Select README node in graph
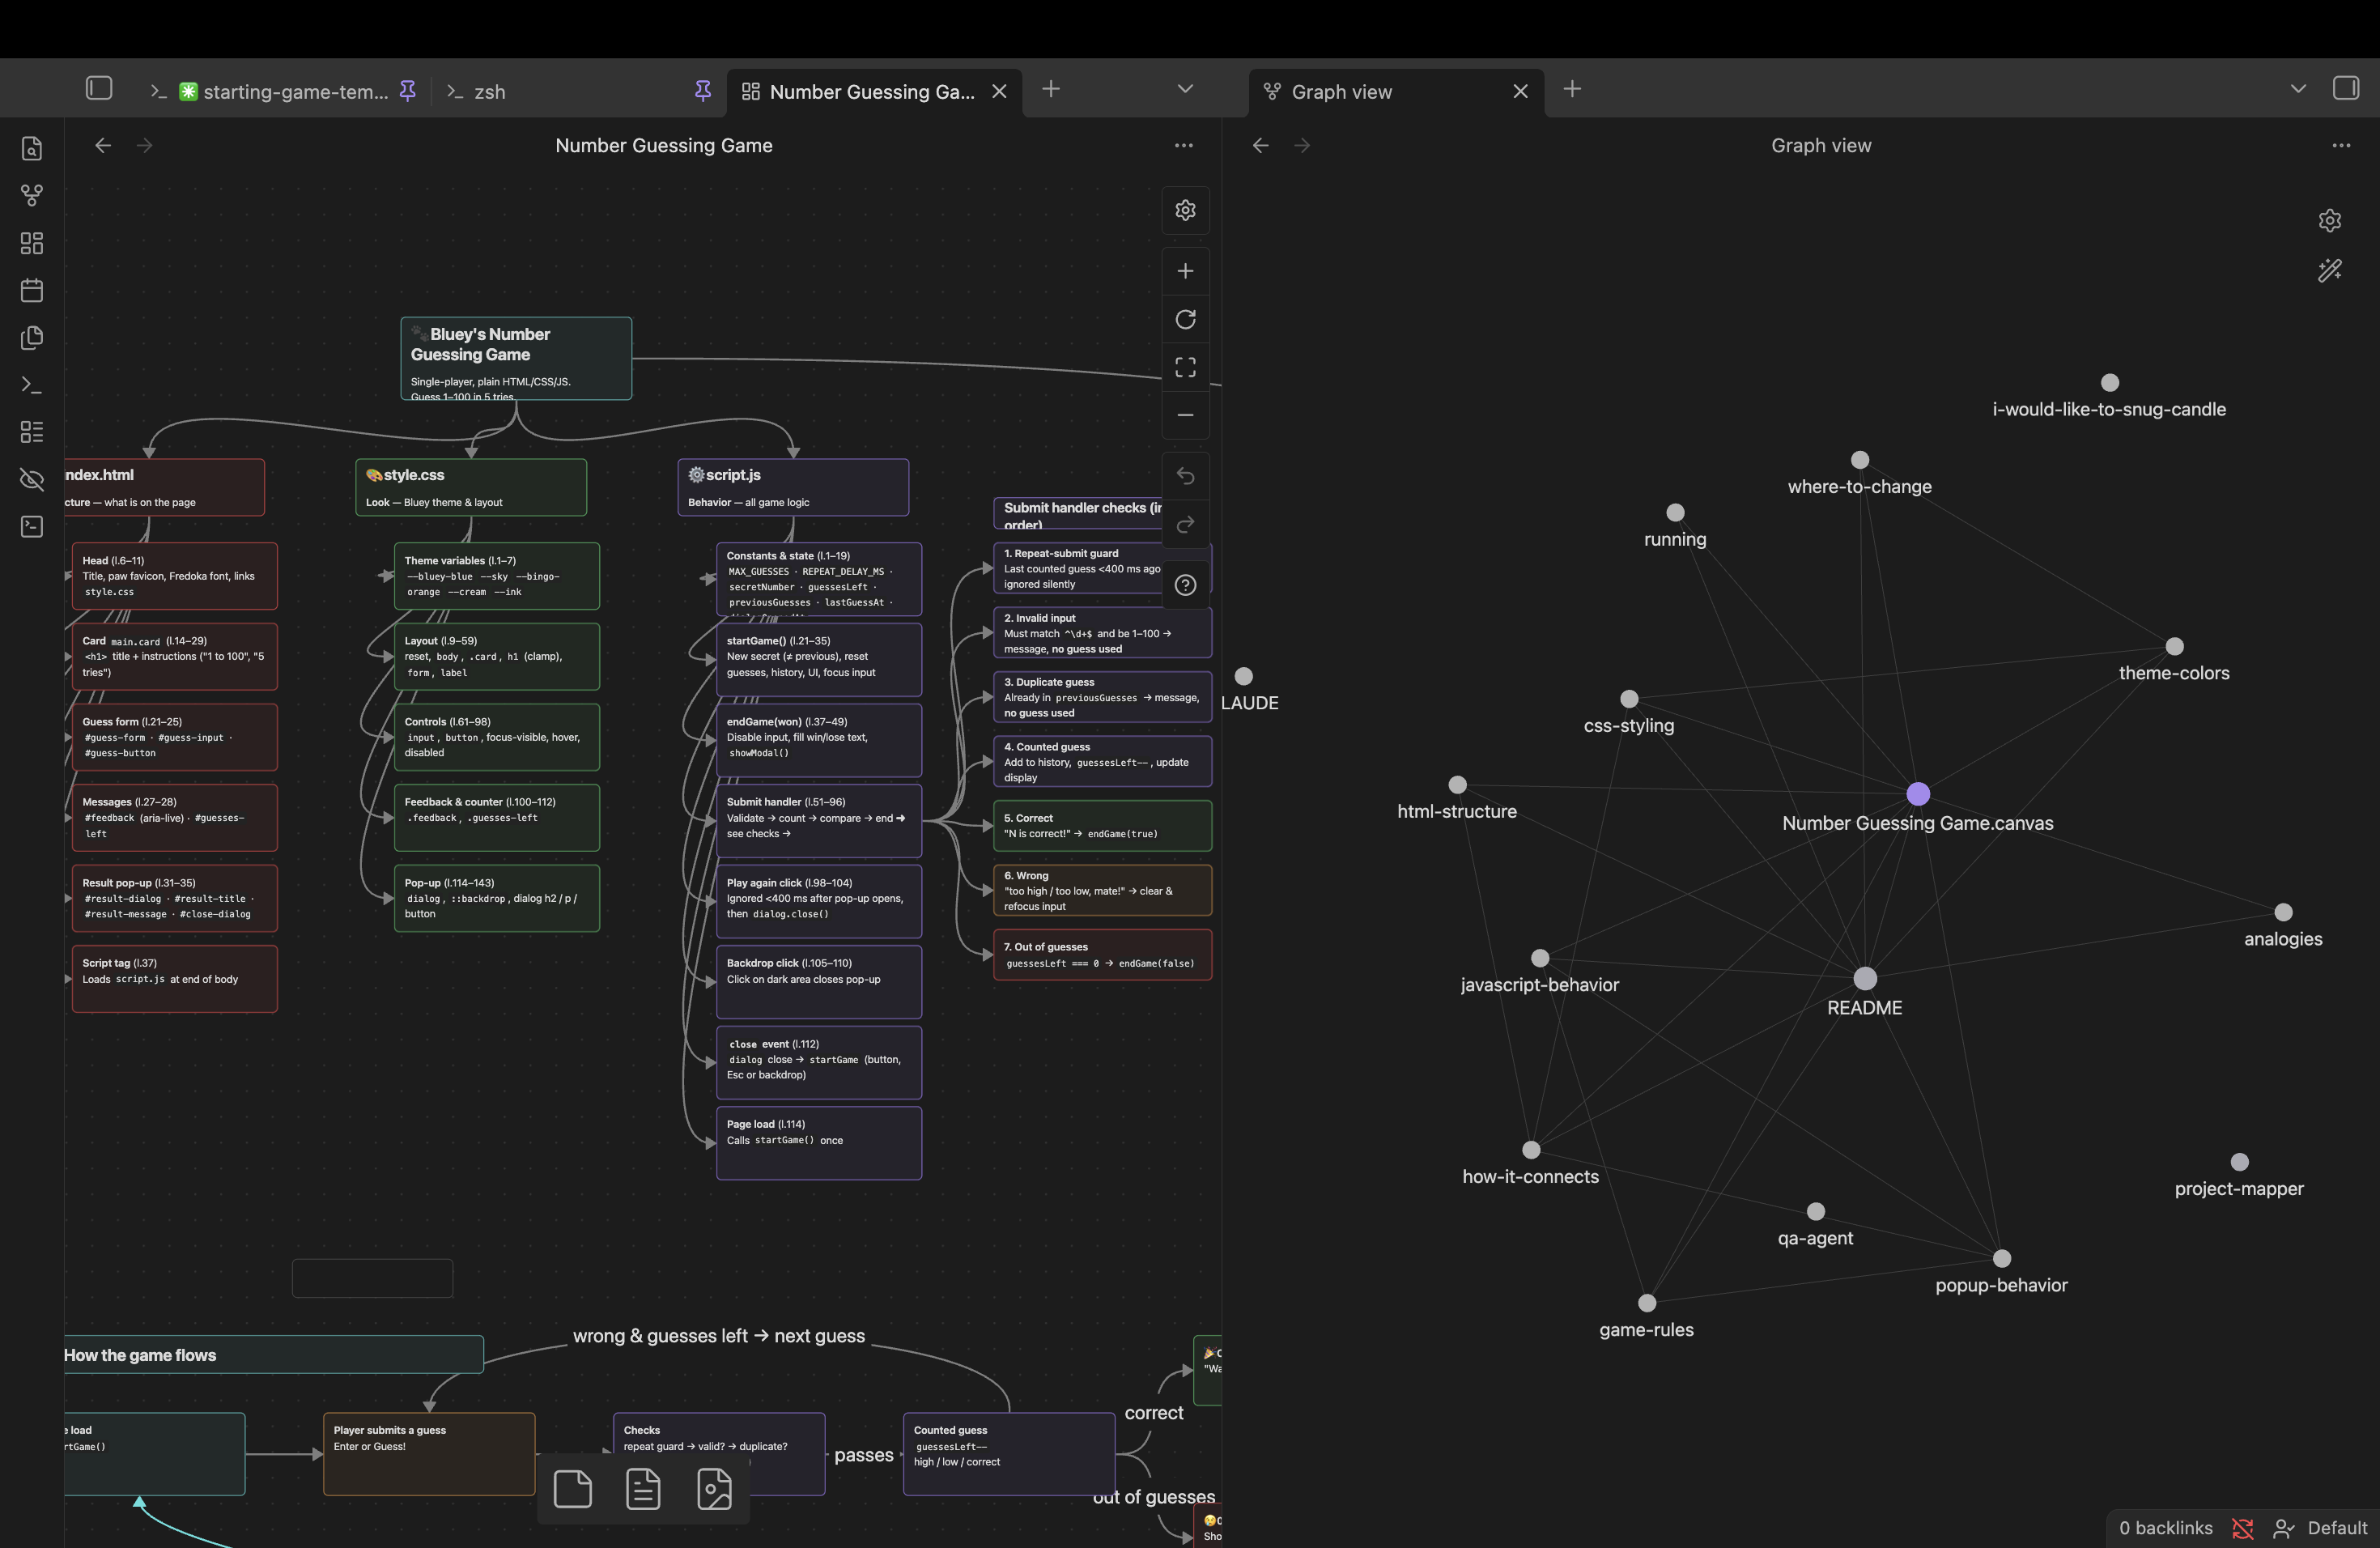 click(x=1865, y=978)
